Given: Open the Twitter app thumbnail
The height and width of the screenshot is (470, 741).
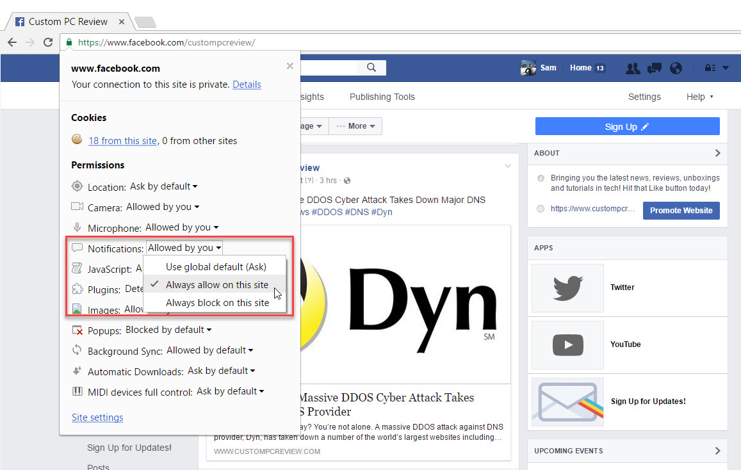Looking at the screenshot, I should [x=567, y=288].
